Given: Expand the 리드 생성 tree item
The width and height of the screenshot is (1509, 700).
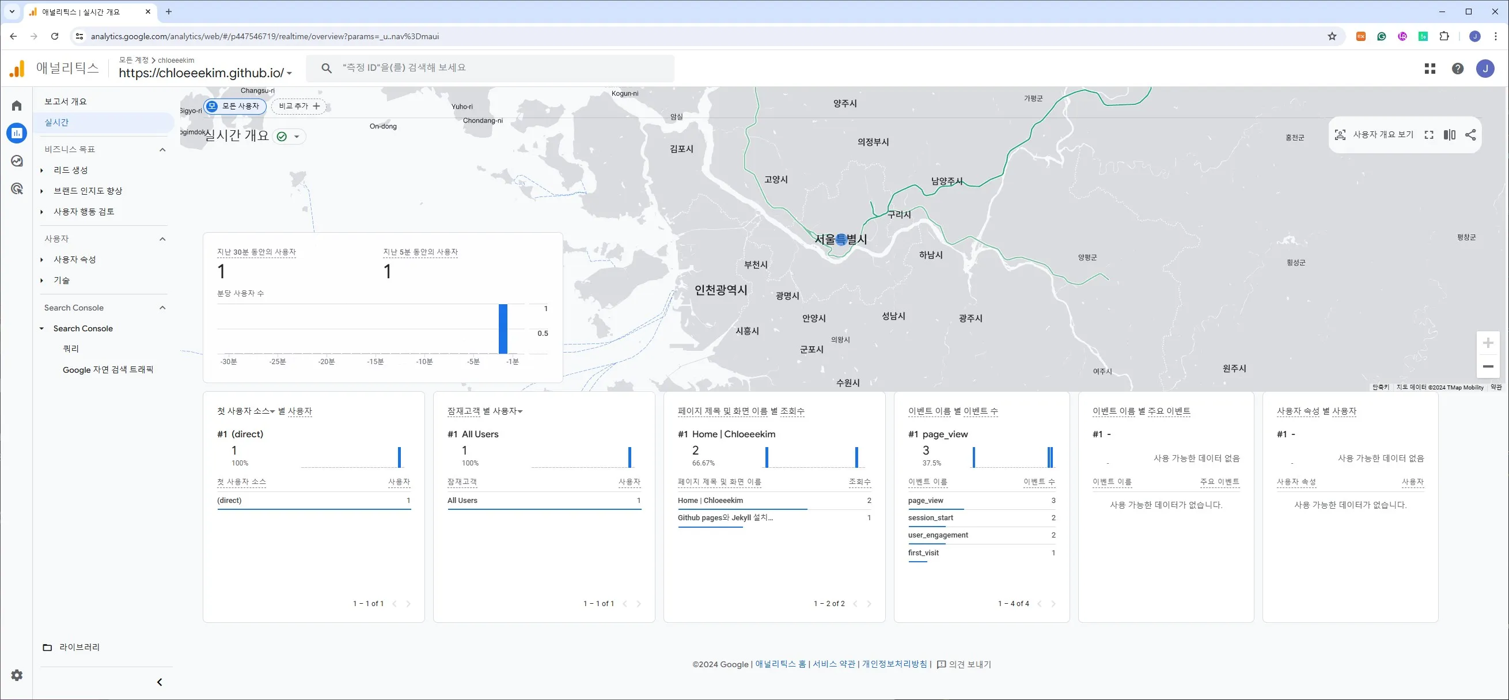Looking at the screenshot, I should pos(41,171).
